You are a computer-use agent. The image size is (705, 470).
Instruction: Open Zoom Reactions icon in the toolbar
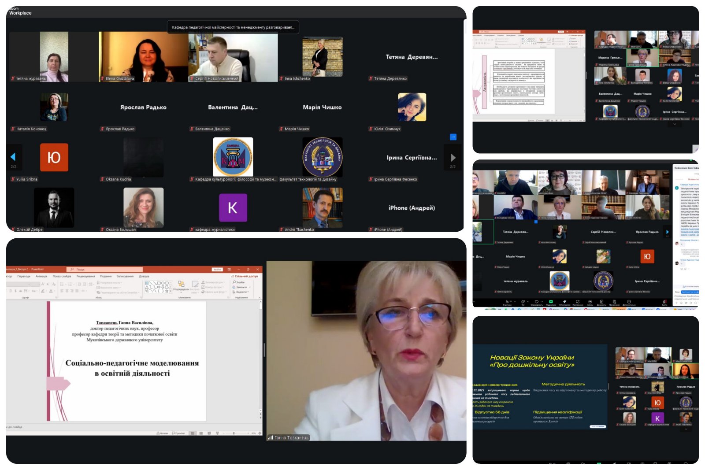tap(537, 302)
